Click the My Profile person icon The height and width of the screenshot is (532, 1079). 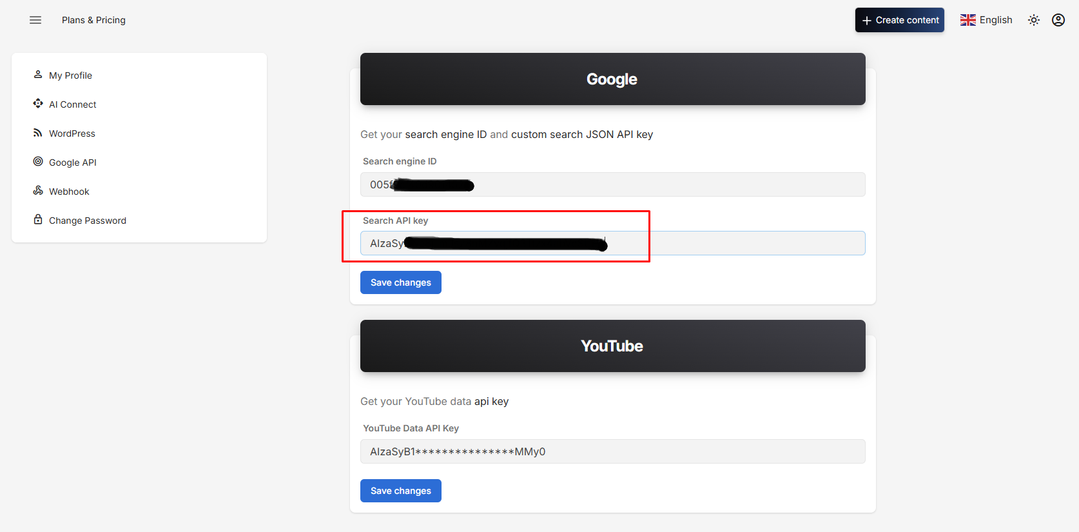[x=38, y=75]
